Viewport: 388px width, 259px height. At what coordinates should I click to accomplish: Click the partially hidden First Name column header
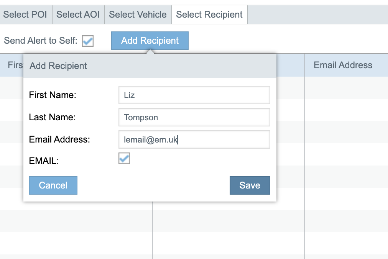pos(15,65)
